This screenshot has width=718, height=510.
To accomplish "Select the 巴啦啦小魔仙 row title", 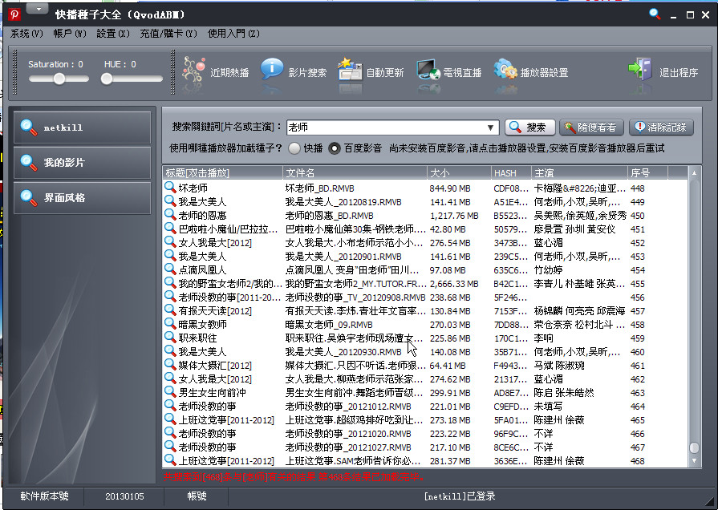I will [x=228, y=229].
